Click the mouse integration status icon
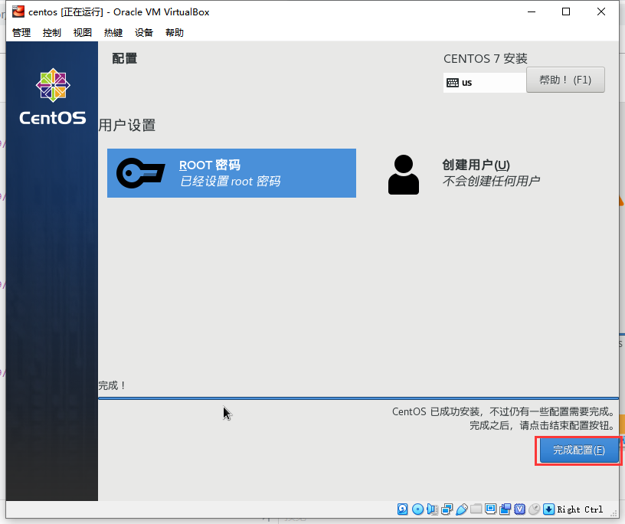The height and width of the screenshot is (524, 625). (534, 509)
